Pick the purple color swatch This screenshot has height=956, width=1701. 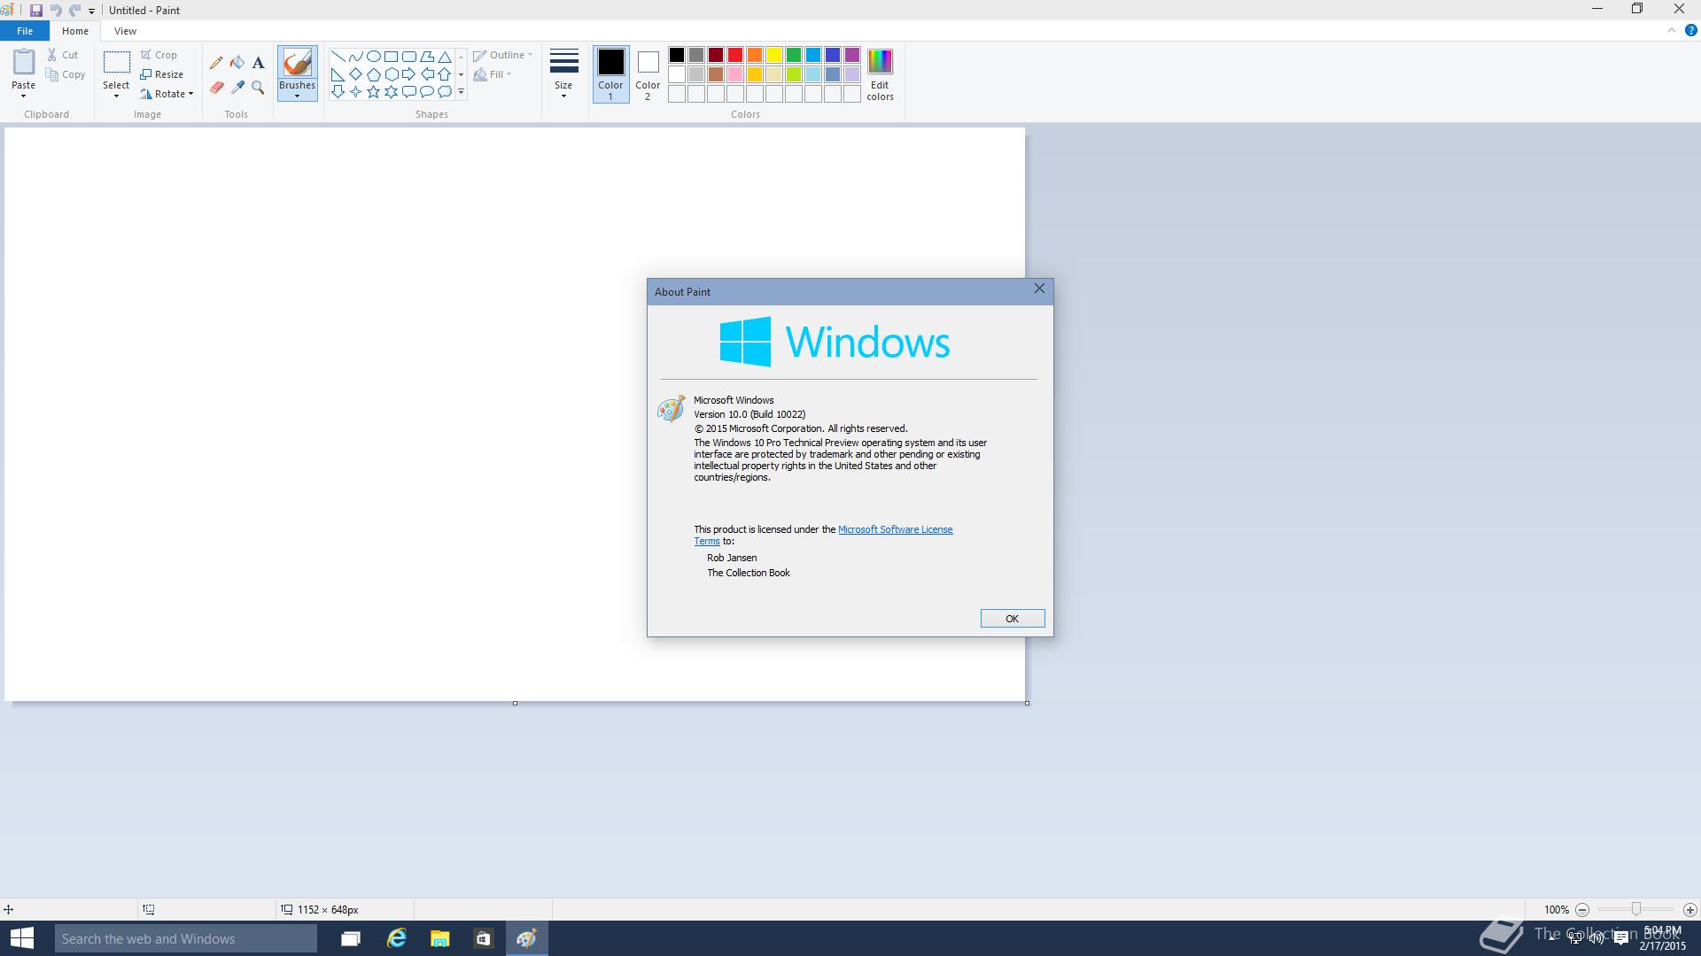[x=851, y=56]
